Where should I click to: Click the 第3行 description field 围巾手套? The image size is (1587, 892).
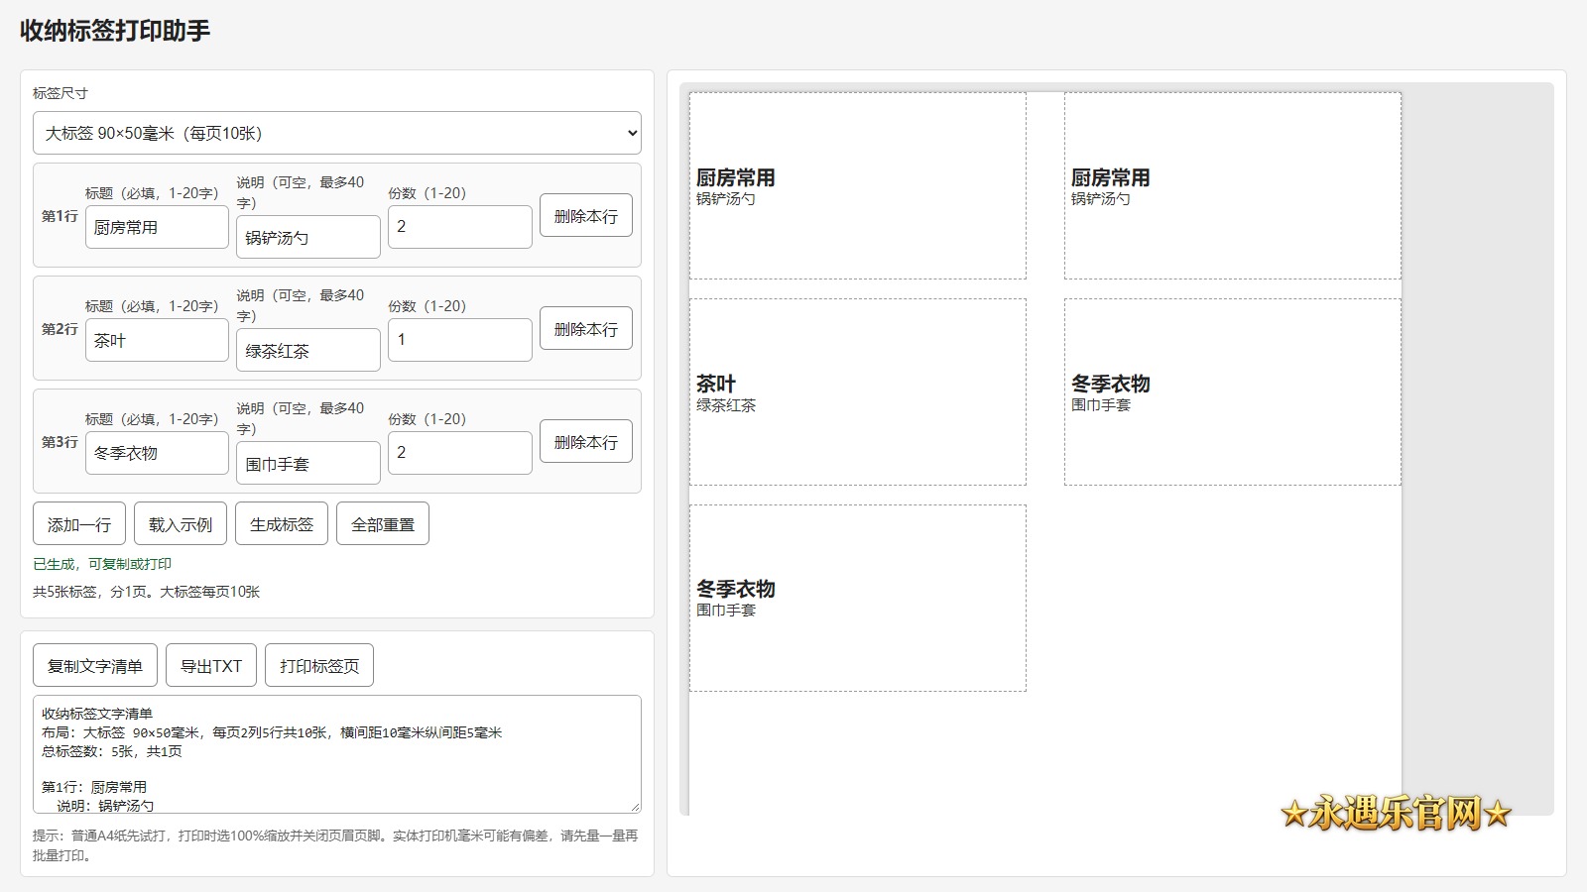[308, 463]
